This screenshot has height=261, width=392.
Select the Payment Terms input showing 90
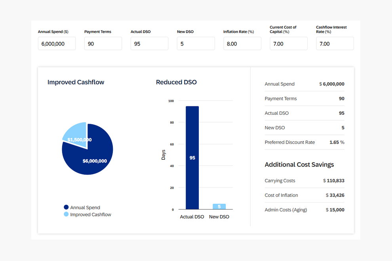coord(103,43)
